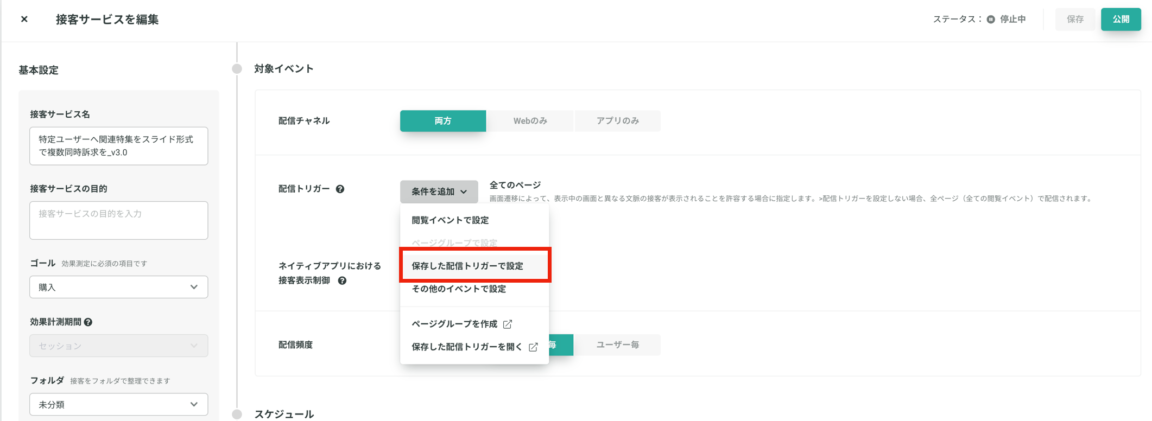Click help icon next to 接客表示制御

click(342, 280)
